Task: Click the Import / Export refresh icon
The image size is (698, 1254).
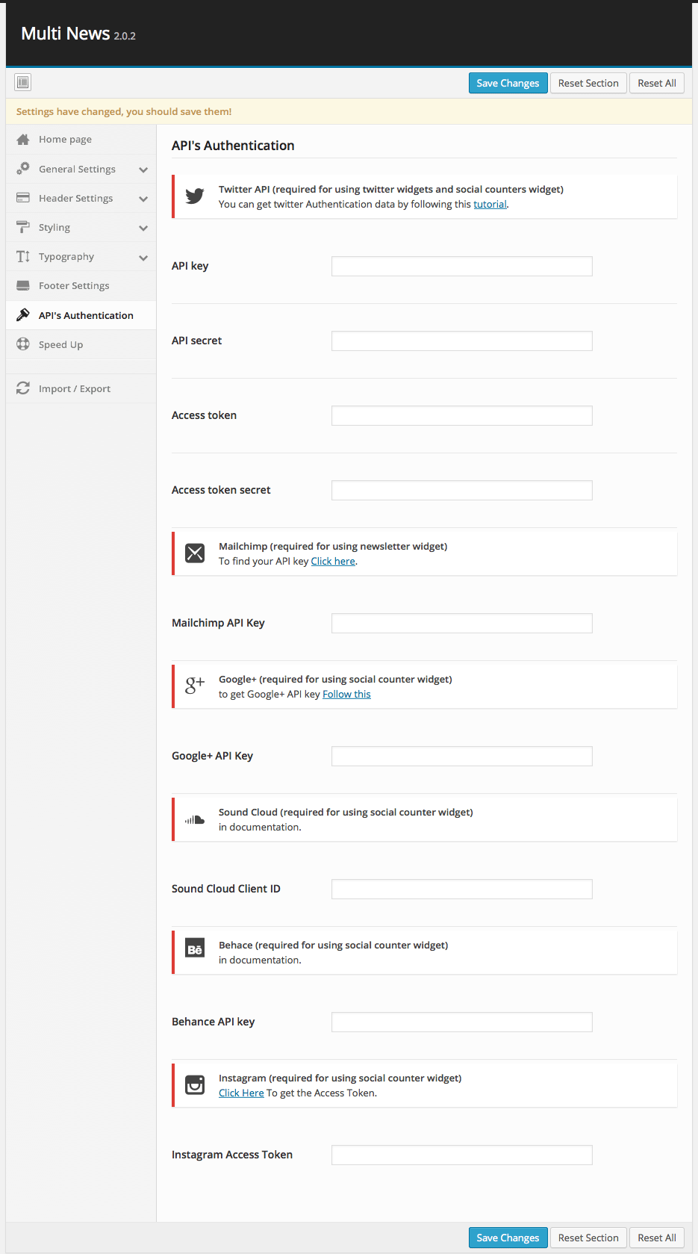Action: click(x=23, y=388)
